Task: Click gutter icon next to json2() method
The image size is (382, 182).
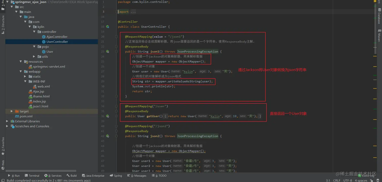Action: (x=108, y=136)
